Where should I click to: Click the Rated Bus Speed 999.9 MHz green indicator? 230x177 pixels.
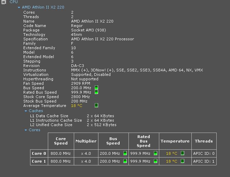tap(96, 92)
